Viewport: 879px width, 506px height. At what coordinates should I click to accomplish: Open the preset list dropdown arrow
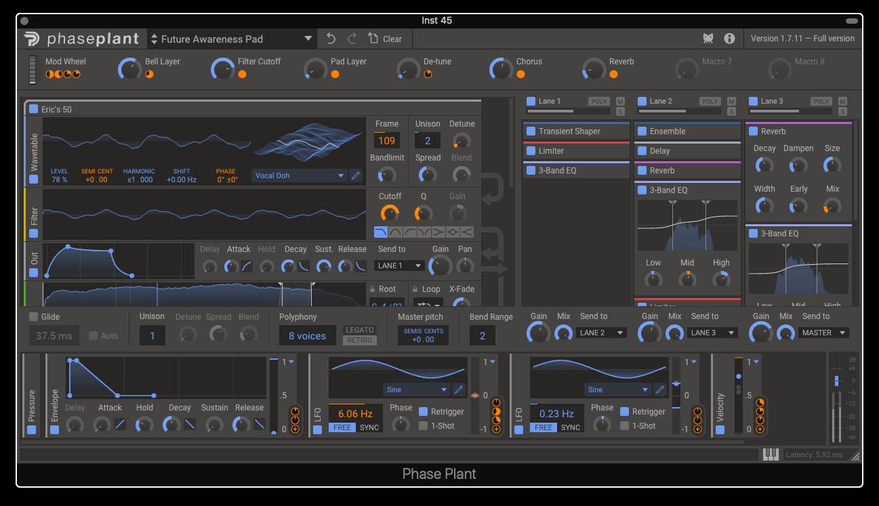pos(308,39)
